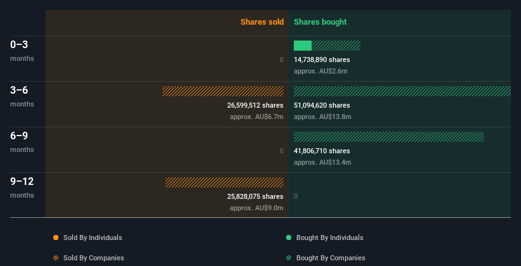
Task: Click the approx. AU$2.6m value
Action: coord(320,72)
